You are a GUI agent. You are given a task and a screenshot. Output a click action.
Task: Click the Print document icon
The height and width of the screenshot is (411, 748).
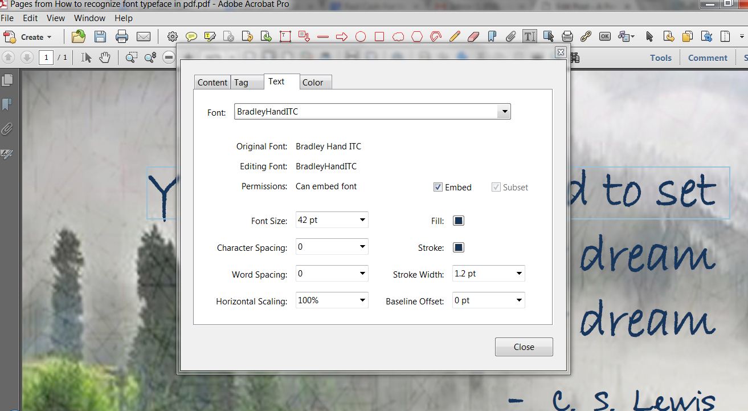tap(121, 36)
